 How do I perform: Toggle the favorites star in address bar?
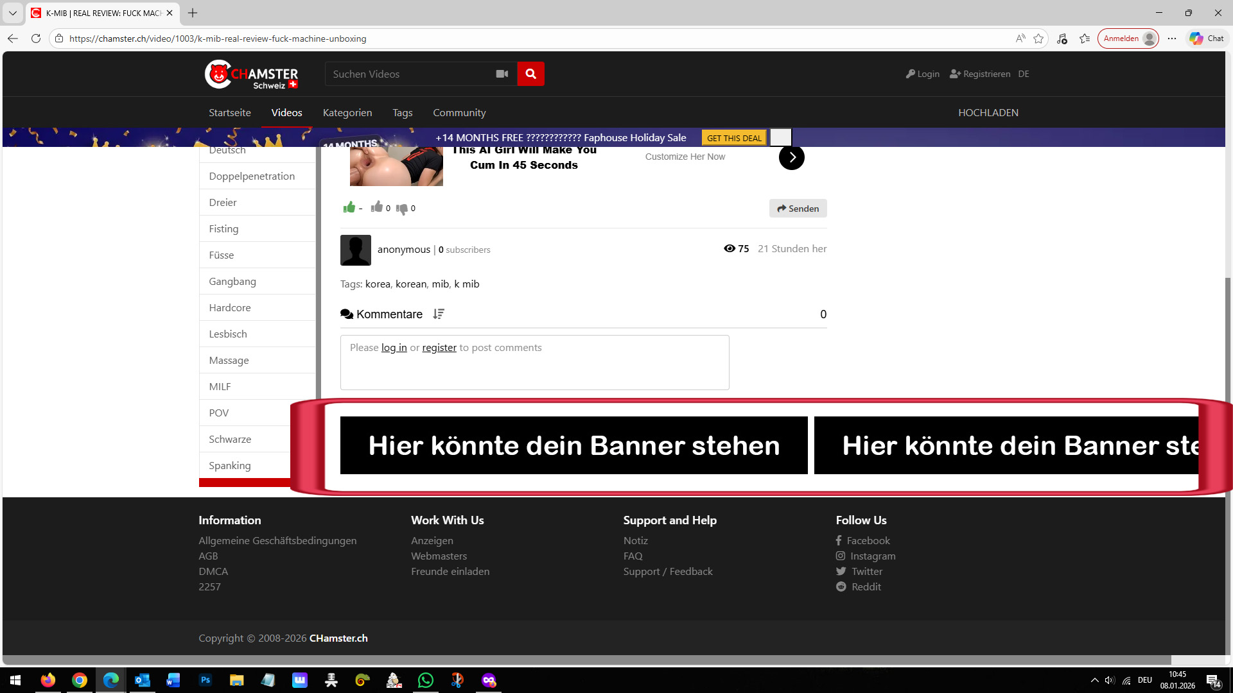(x=1038, y=38)
